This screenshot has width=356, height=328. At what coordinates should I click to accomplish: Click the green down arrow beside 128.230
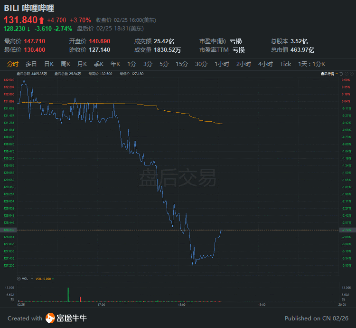(29, 29)
